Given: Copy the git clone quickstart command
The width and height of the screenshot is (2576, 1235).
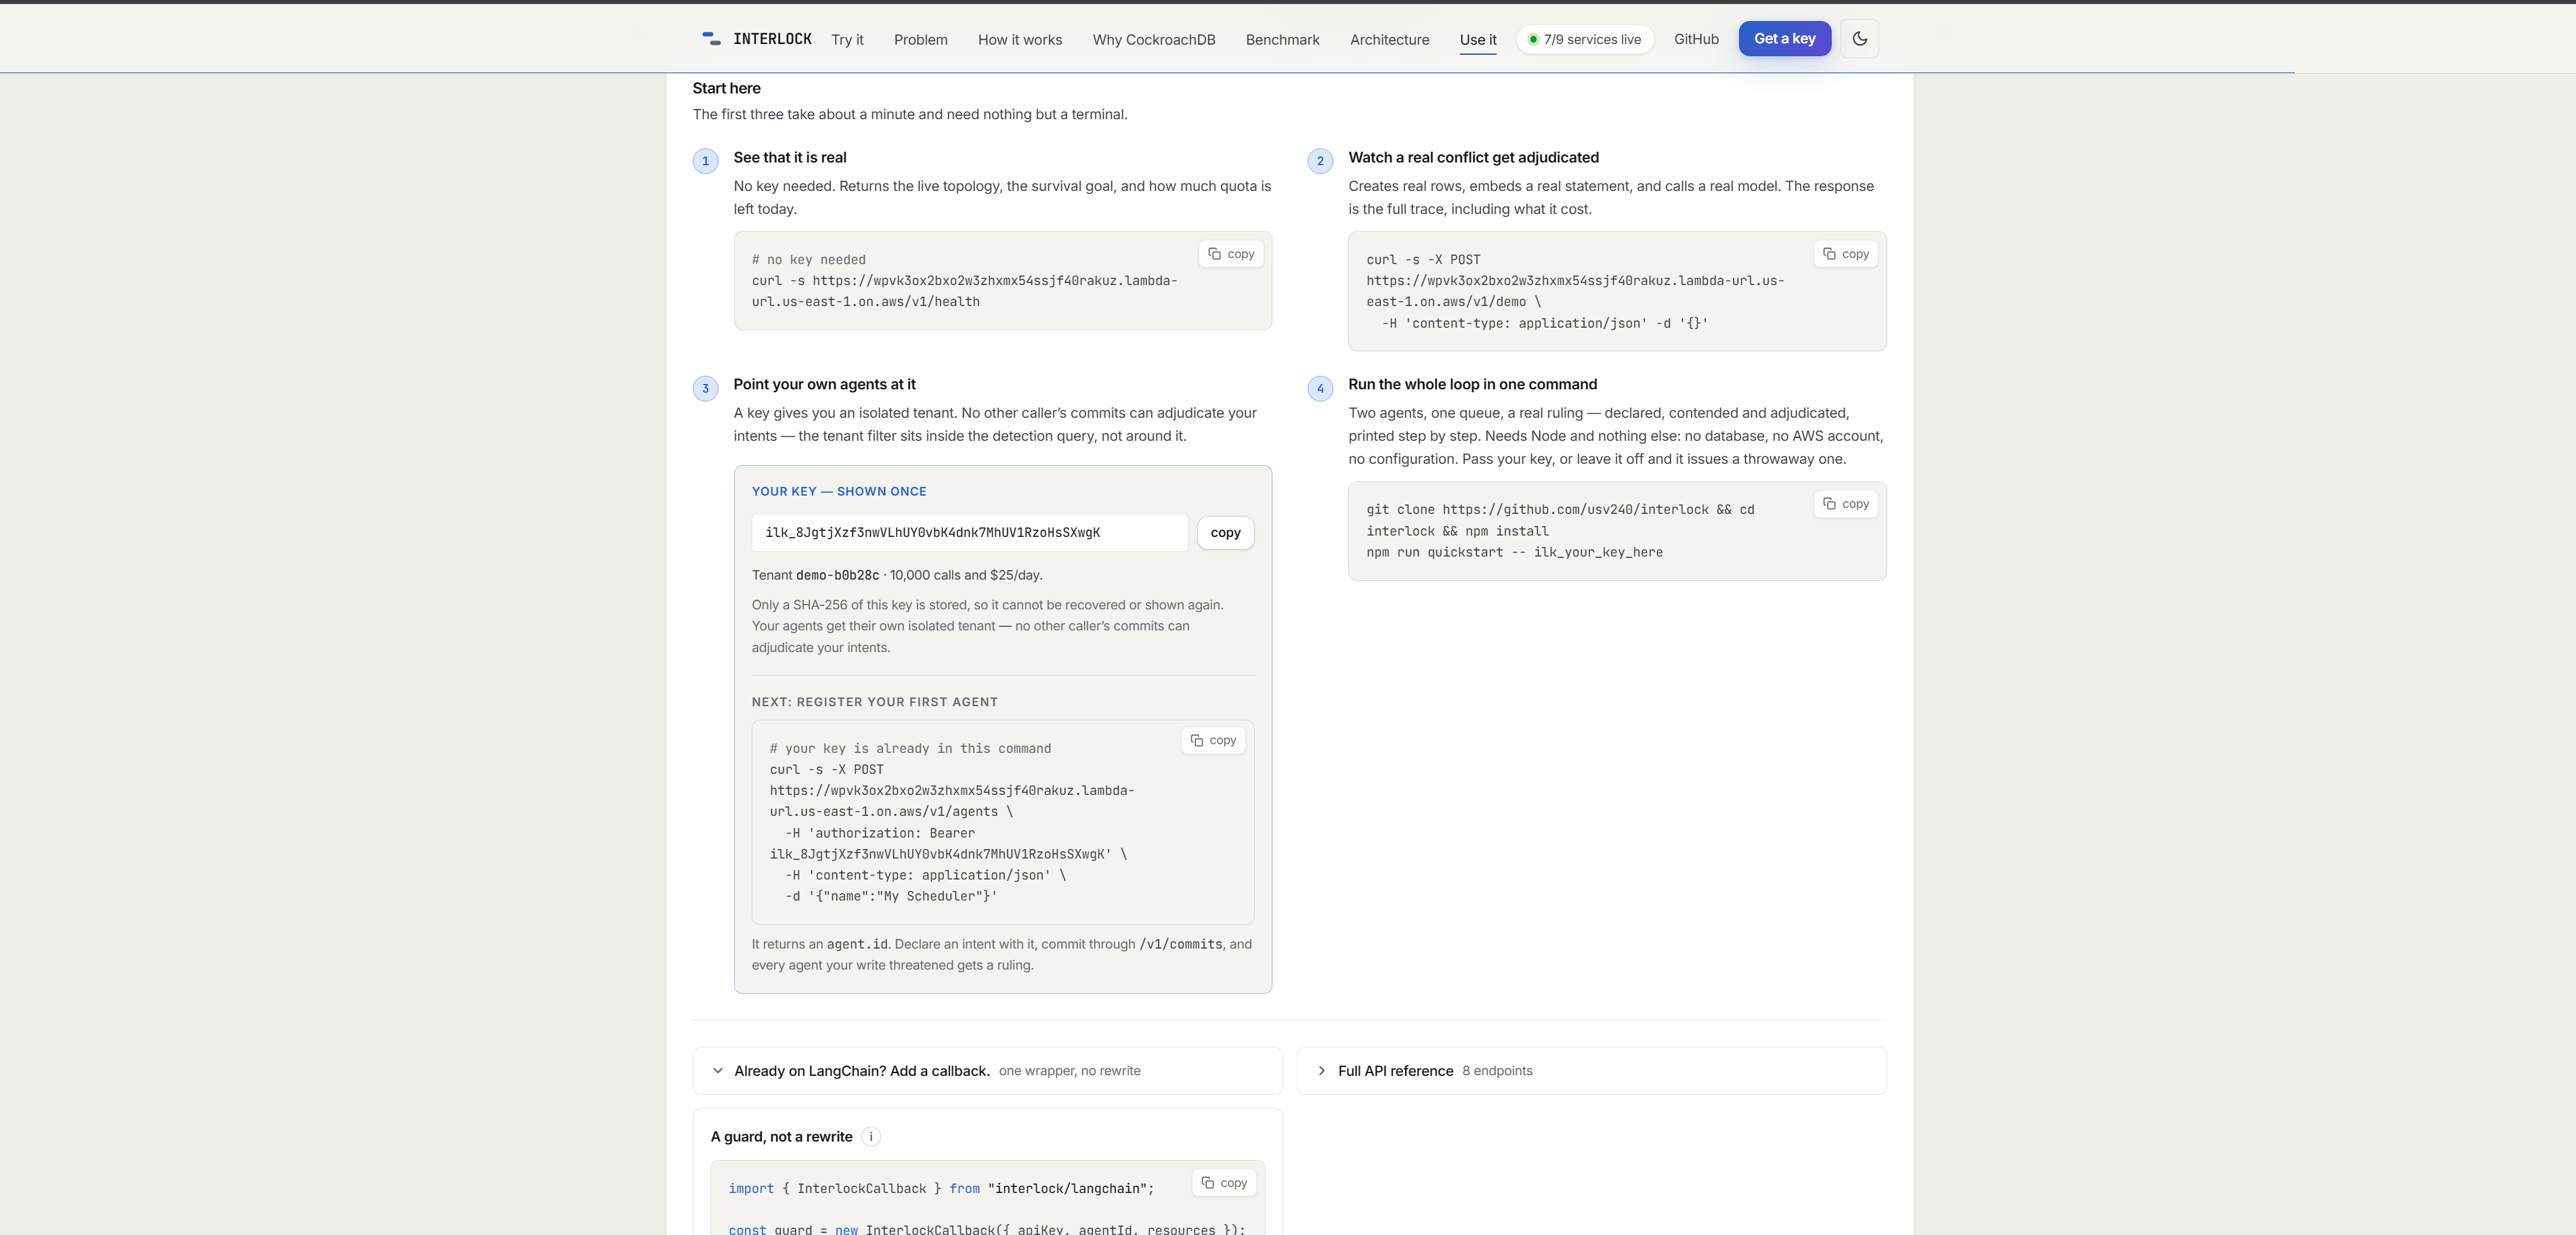Looking at the screenshot, I should point(1845,504).
